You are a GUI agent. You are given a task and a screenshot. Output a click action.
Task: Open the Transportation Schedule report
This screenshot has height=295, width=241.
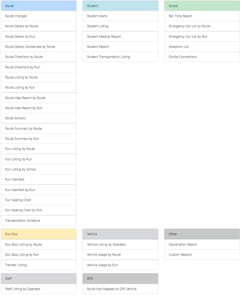point(23,220)
